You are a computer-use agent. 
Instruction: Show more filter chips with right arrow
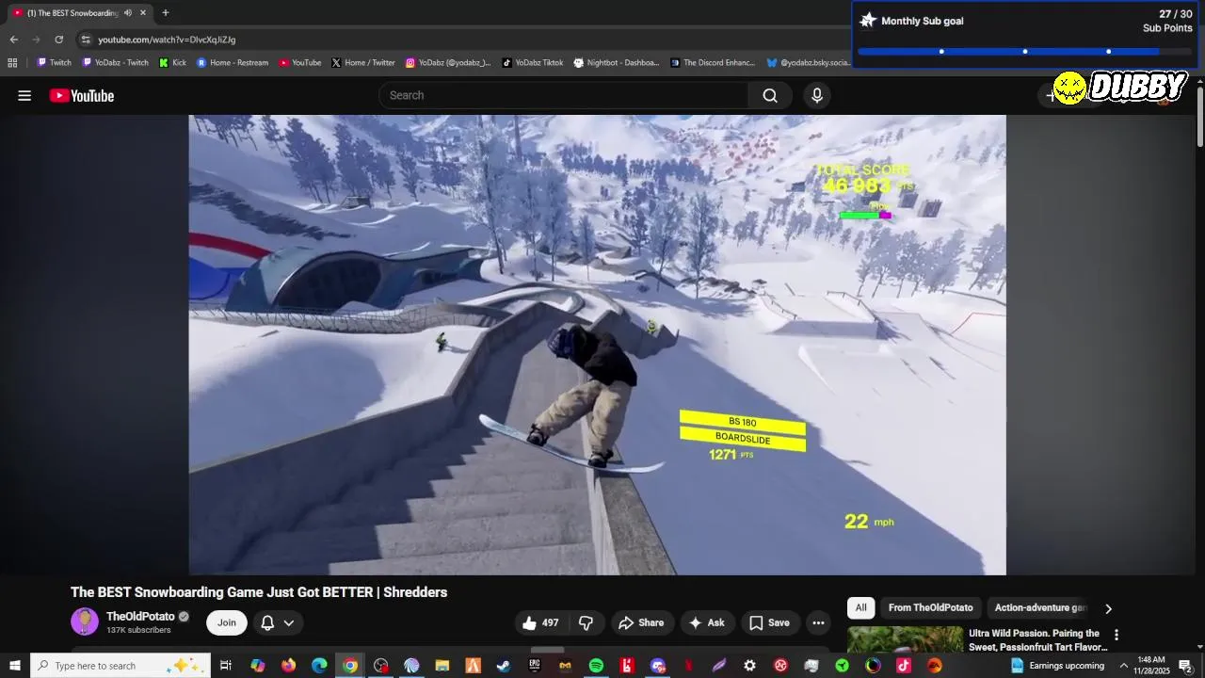pyautogui.click(x=1108, y=608)
